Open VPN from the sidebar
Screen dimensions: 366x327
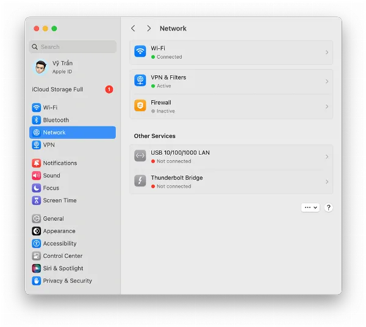click(x=37, y=145)
